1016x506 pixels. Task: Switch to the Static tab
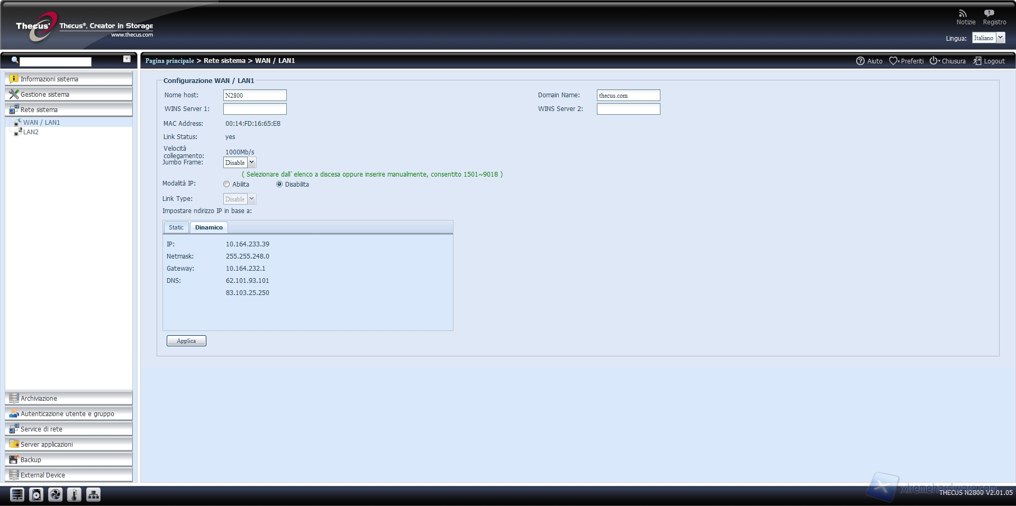176,227
